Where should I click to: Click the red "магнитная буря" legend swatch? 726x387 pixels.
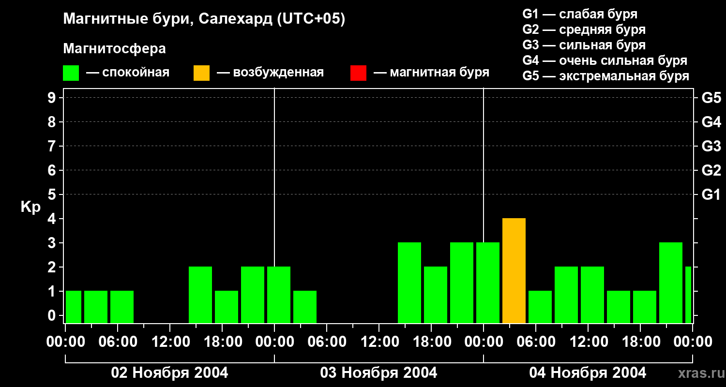coord(359,73)
